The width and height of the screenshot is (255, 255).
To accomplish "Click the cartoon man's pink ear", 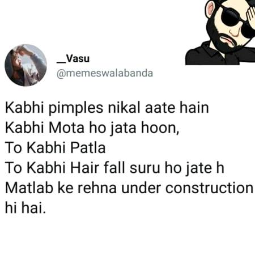I will [x=210, y=10].
